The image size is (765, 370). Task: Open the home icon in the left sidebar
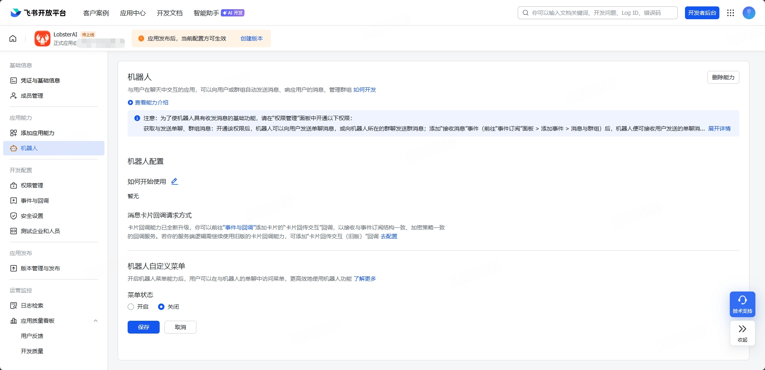[x=12, y=38]
